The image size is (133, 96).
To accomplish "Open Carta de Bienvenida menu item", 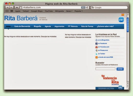I will [22, 26].
